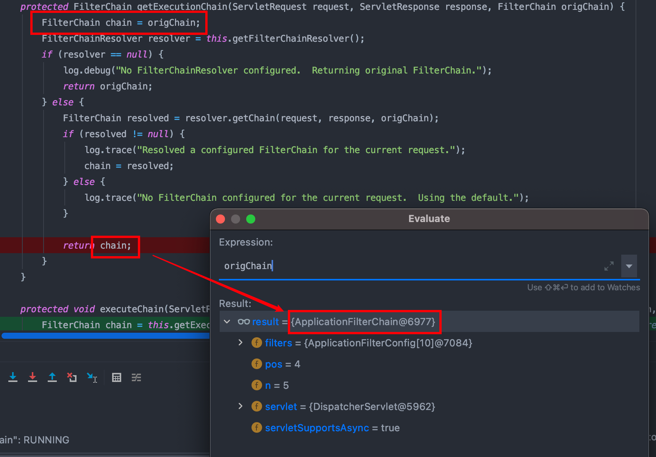Click the Drop Frame icon

[x=72, y=377]
